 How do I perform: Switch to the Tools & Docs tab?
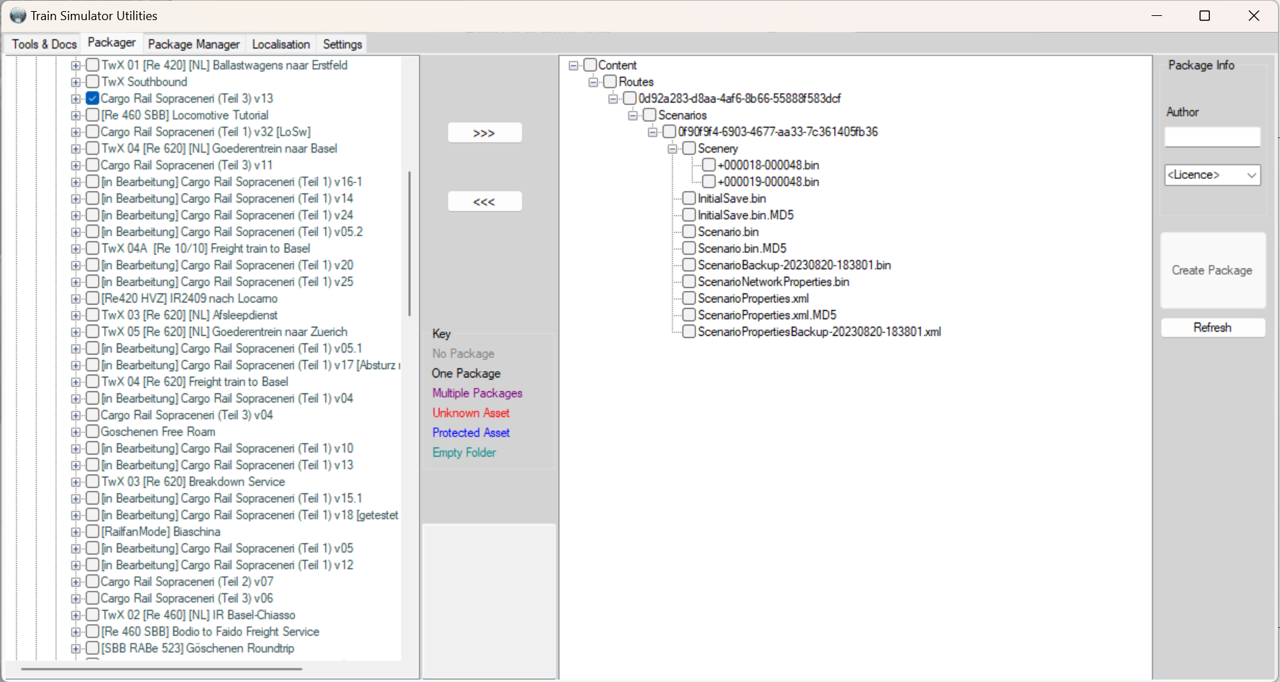point(44,44)
